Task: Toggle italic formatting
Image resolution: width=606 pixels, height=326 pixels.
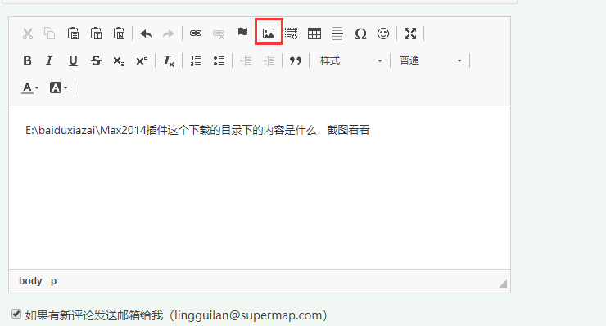Action: pos(49,60)
